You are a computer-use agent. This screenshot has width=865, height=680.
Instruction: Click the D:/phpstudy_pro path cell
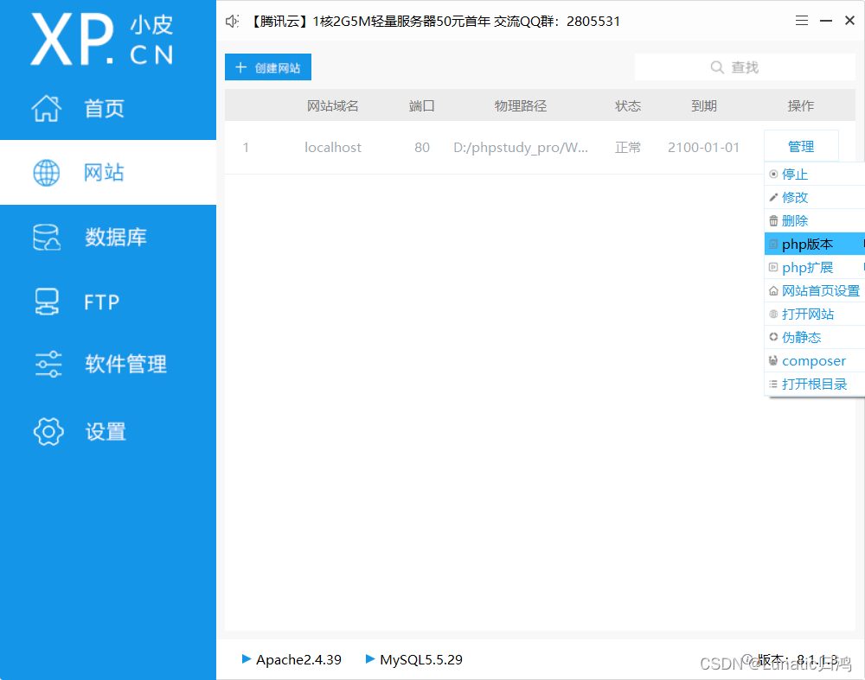pyautogui.click(x=520, y=147)
